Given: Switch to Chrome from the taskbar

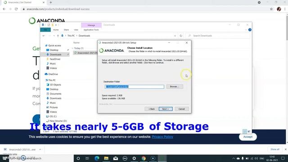Looking at the screenshot, I should (x=144, y=158).
